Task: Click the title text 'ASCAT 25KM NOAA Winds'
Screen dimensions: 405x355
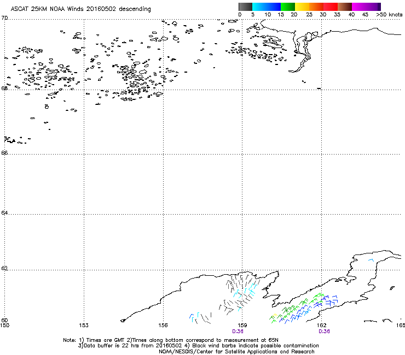Action: click(x=47, y=9)
